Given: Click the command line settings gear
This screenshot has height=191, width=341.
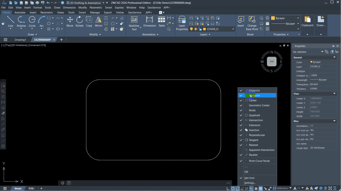Looking at the screenshot, I should tap(63, 183).
